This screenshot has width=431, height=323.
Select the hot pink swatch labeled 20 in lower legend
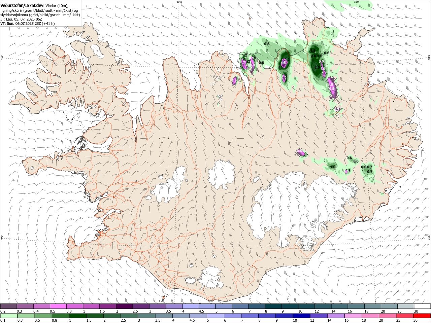(x=388, y=316)
